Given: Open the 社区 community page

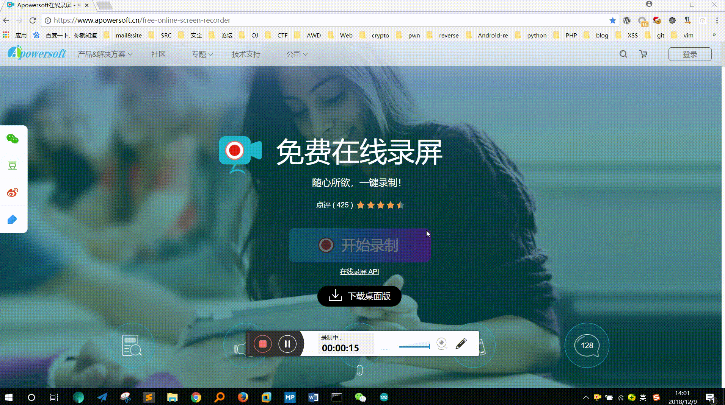Looking at the screenshot, I should 158,54.
